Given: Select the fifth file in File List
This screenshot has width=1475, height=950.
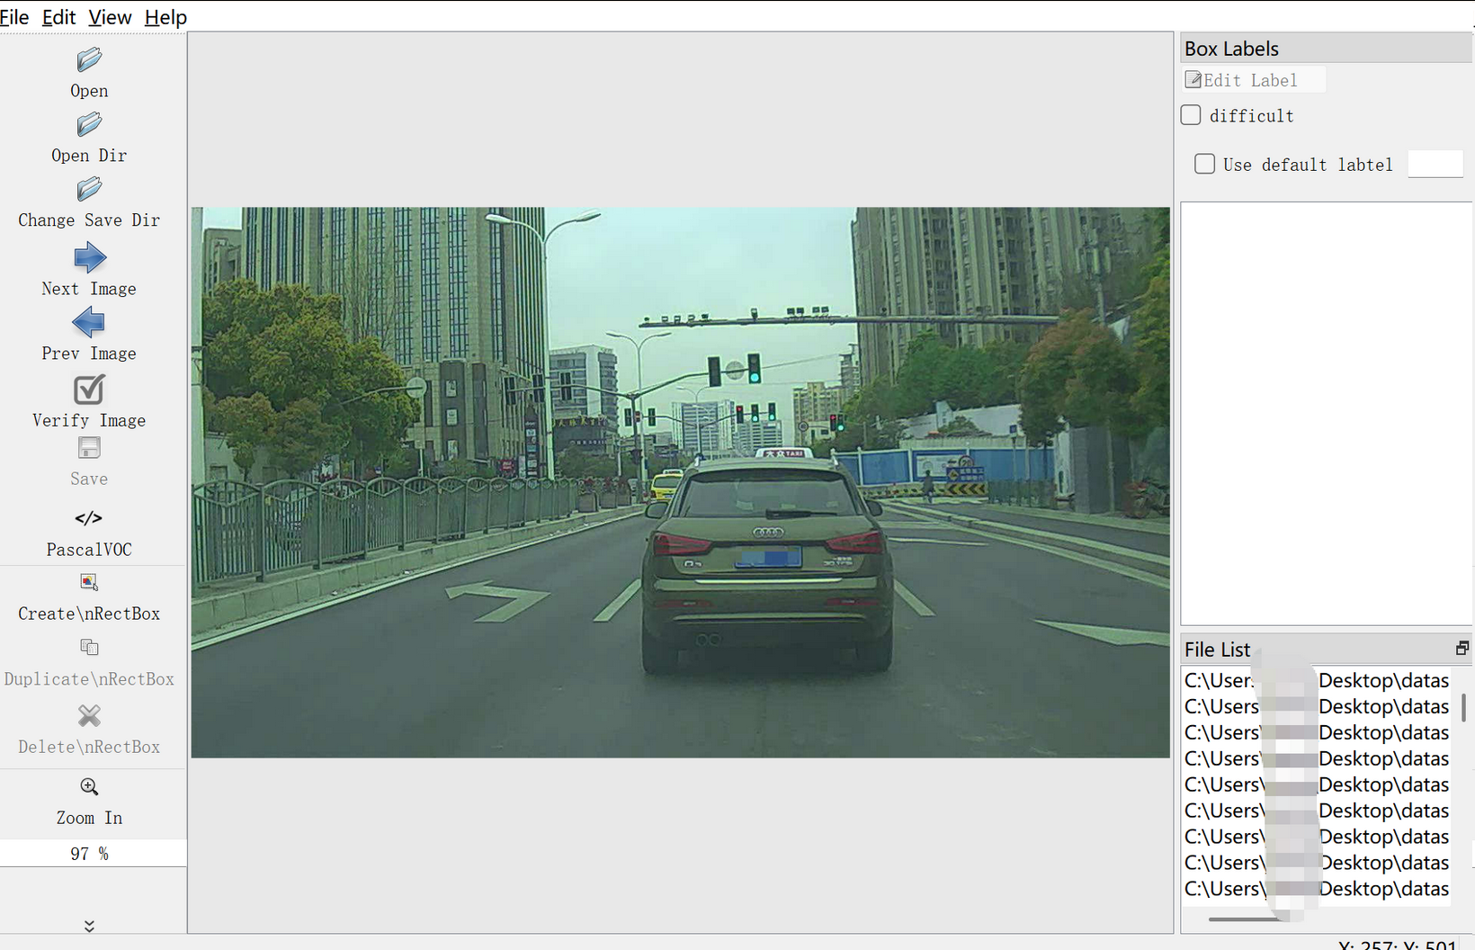Looking at the screenshot, I should [x=1317, y=784].
